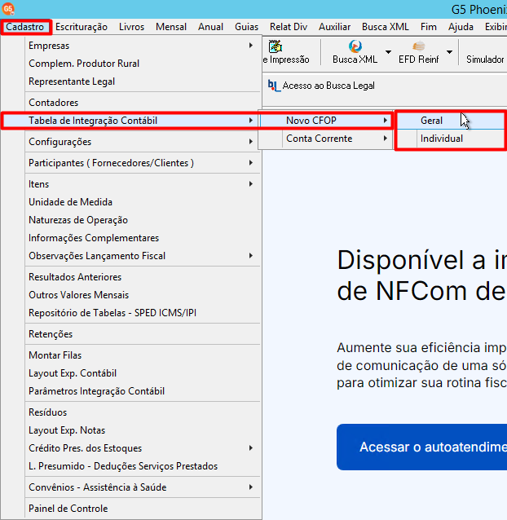Open the Exibir menu
Viewport: 507px width, 520px height.
click(x=496, y=27)
